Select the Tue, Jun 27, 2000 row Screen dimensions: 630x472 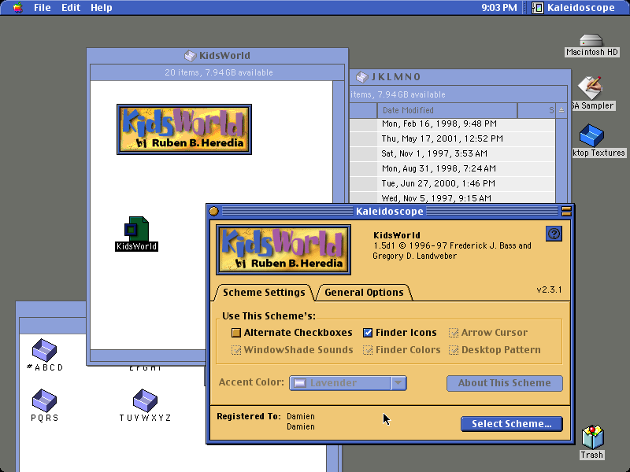click(x=452, y=183)
